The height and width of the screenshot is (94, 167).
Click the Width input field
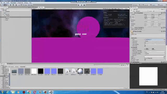point(147,19)
